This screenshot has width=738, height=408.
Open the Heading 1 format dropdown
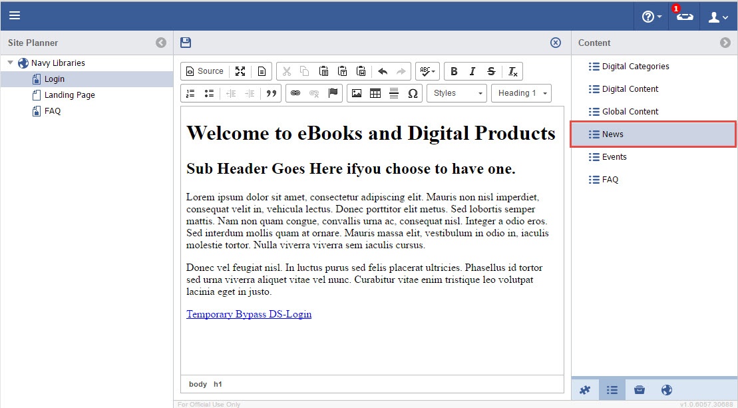pyautogui.click(x=521, y=93)
